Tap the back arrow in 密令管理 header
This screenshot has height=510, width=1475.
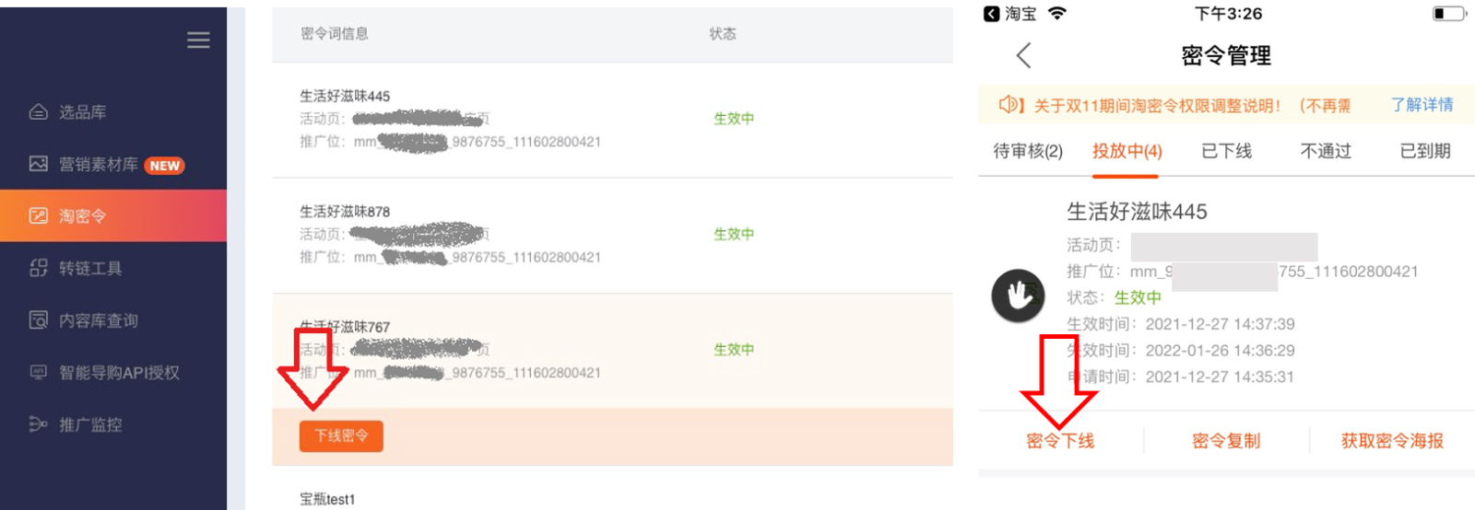(1023, 55)
